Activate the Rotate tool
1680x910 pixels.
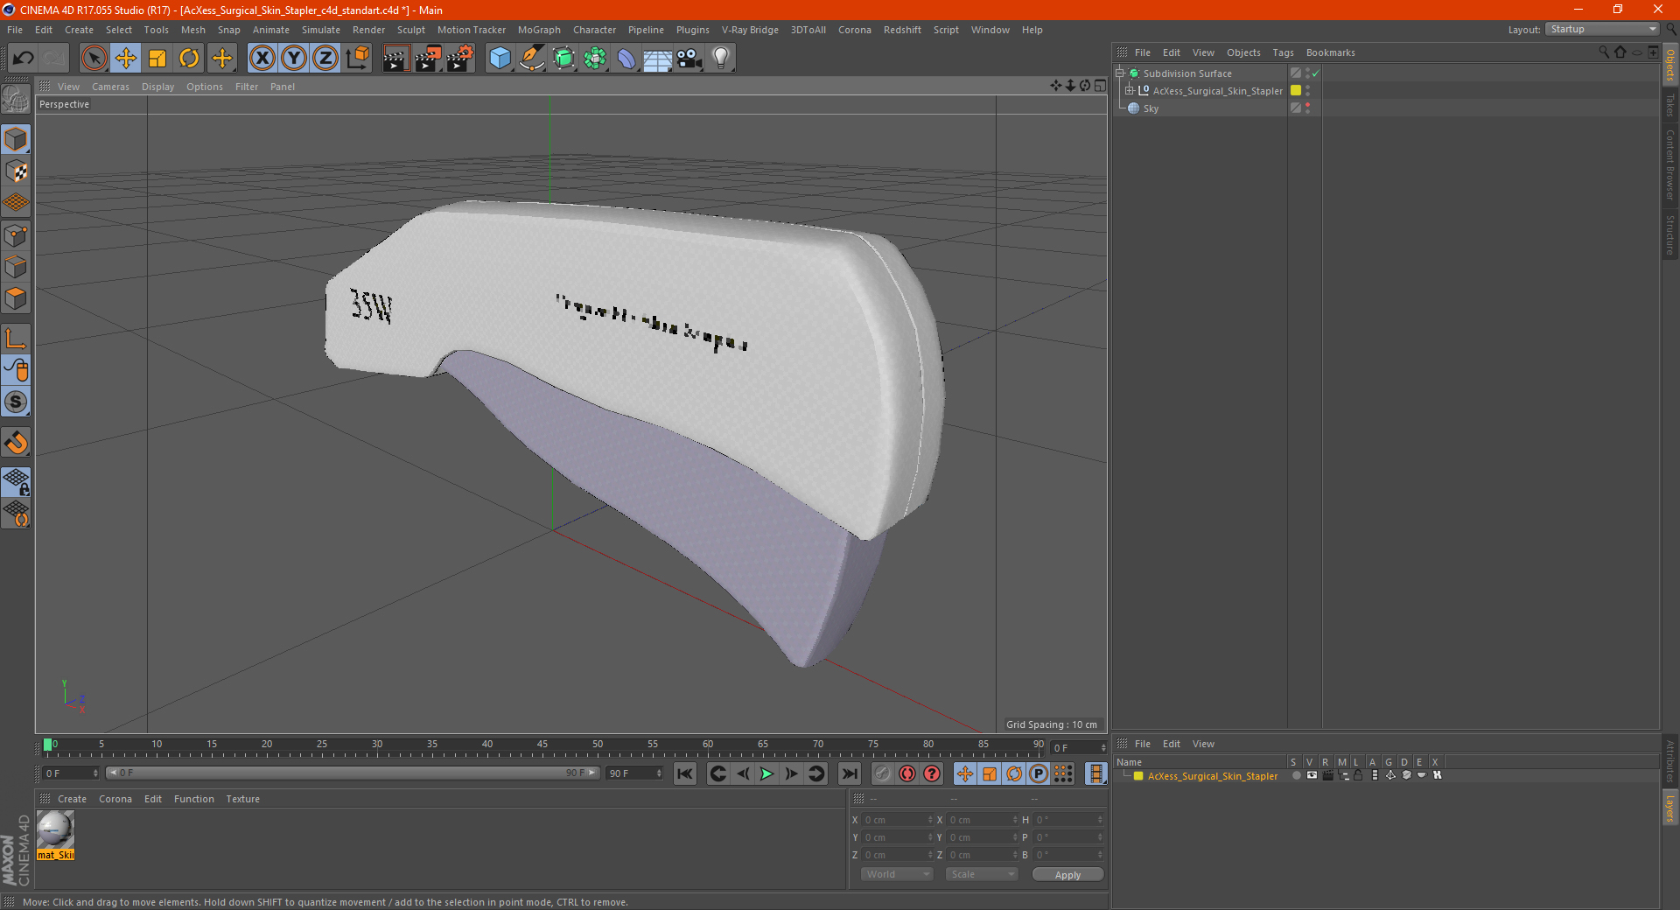[x=189, y=59]
